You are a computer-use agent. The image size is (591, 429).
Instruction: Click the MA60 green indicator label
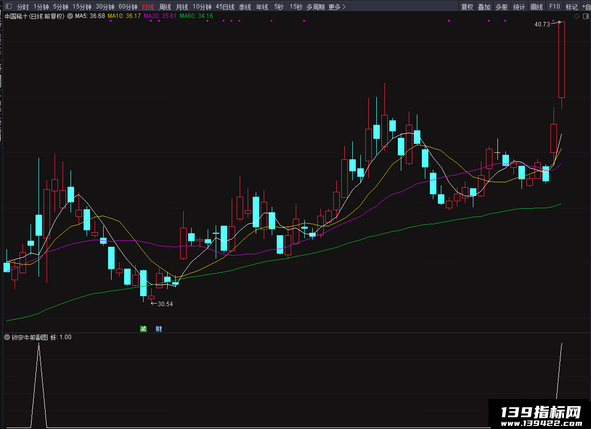click(196, 16)
